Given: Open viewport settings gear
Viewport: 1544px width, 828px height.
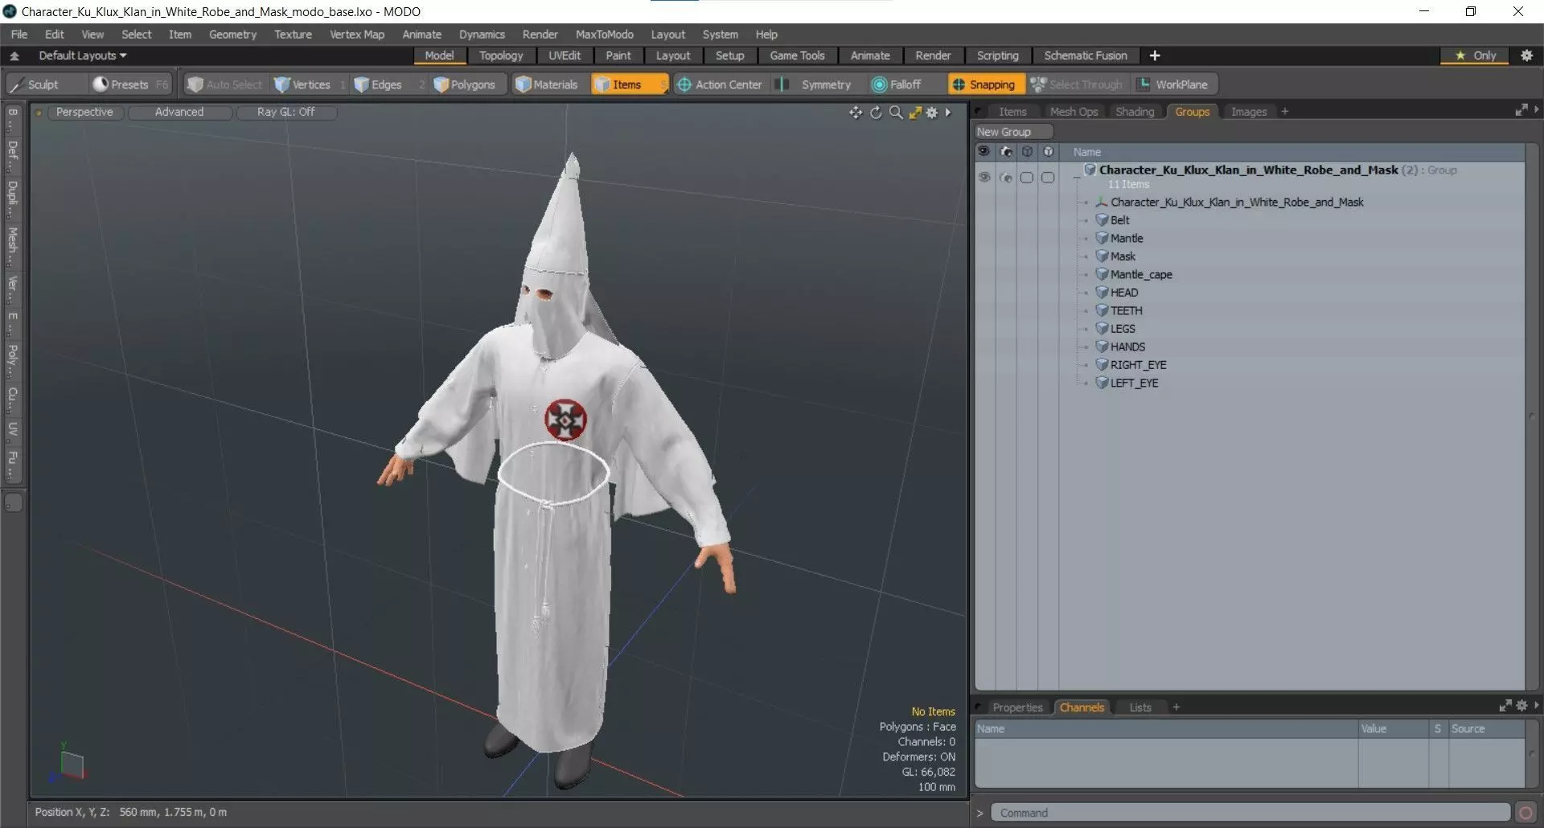Looking at the screenshot, I should pyautogui.click(x=932, y=113).
